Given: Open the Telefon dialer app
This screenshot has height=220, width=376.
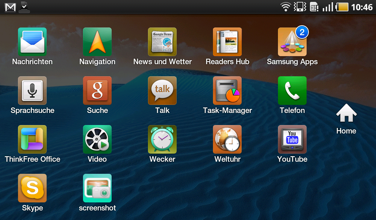Looking at the screenshot, I should click(x=292, y=91).
